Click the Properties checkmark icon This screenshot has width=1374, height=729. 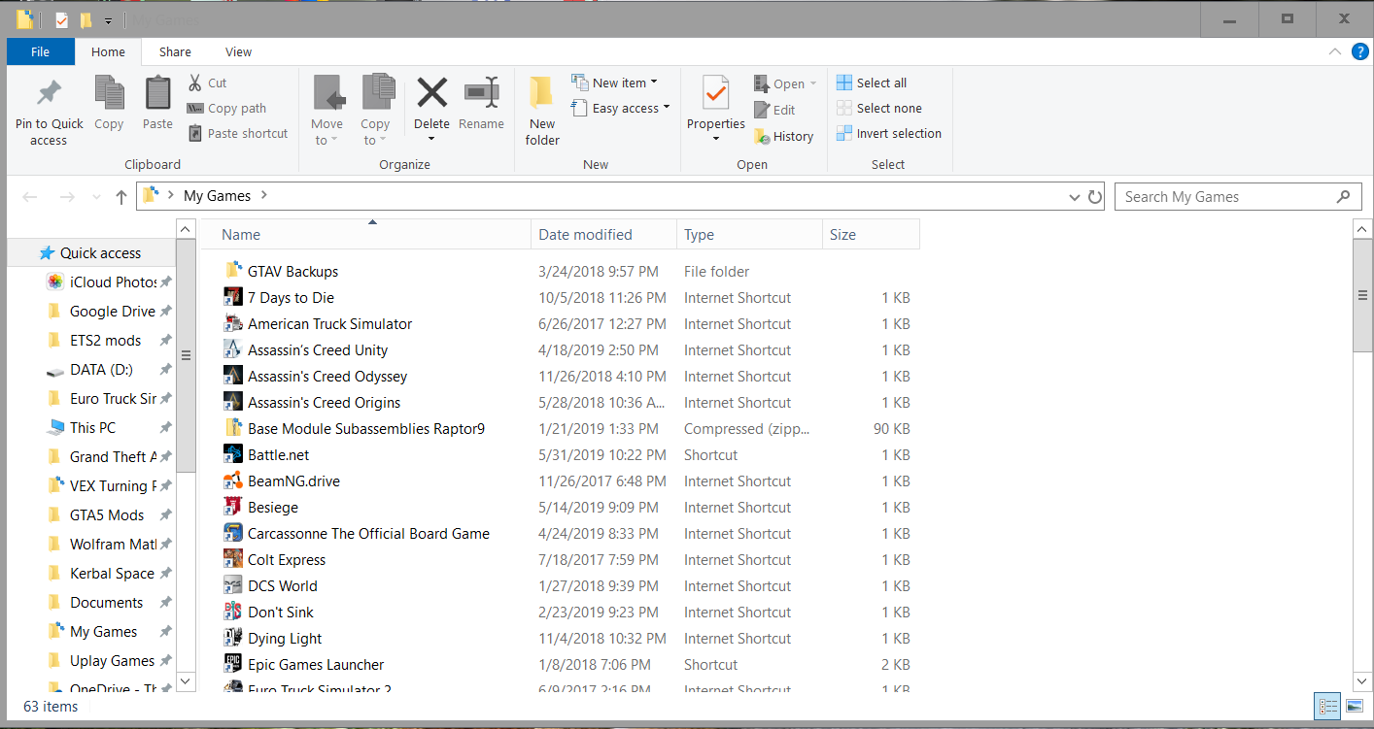(x=716, y=94)
